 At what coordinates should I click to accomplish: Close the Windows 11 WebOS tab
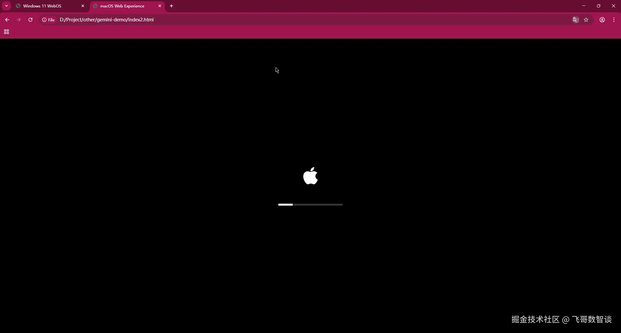[x=83, y=6]
